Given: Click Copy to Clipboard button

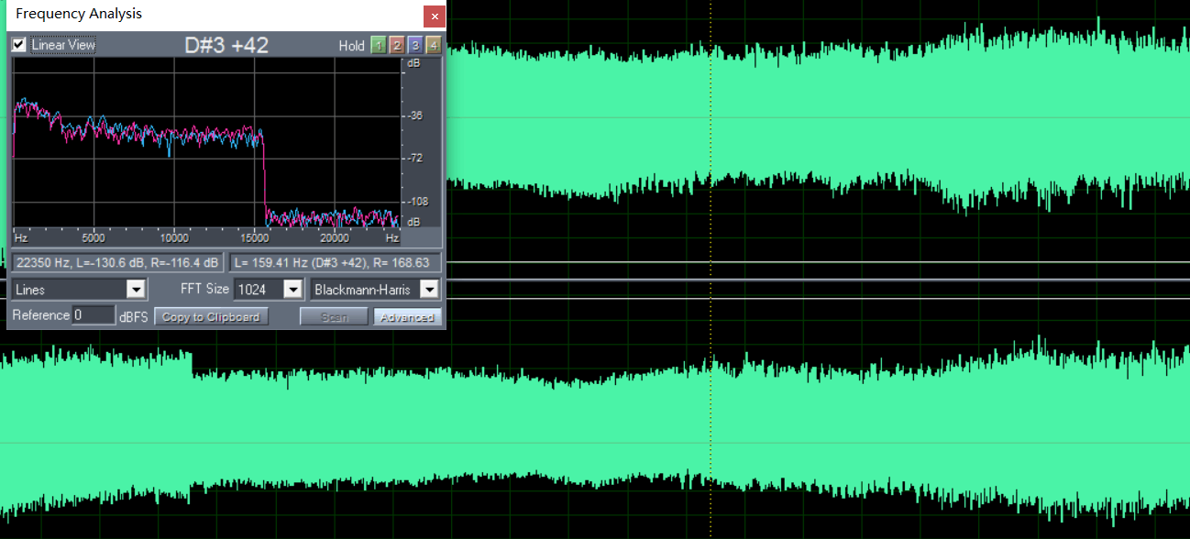Looking at the screenshot, I should (x=211, y=317).
